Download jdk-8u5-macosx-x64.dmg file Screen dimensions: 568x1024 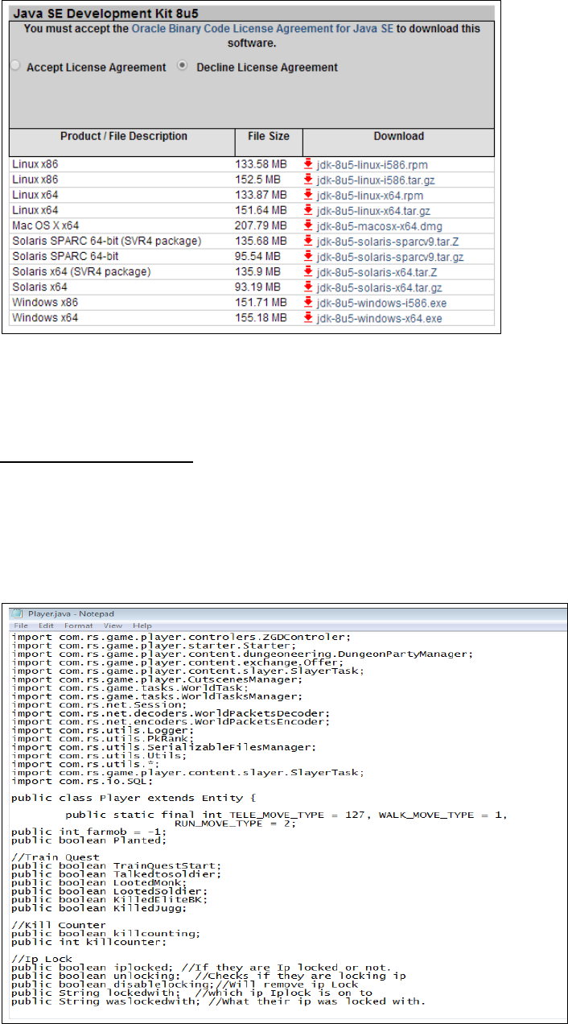point(379,225)
